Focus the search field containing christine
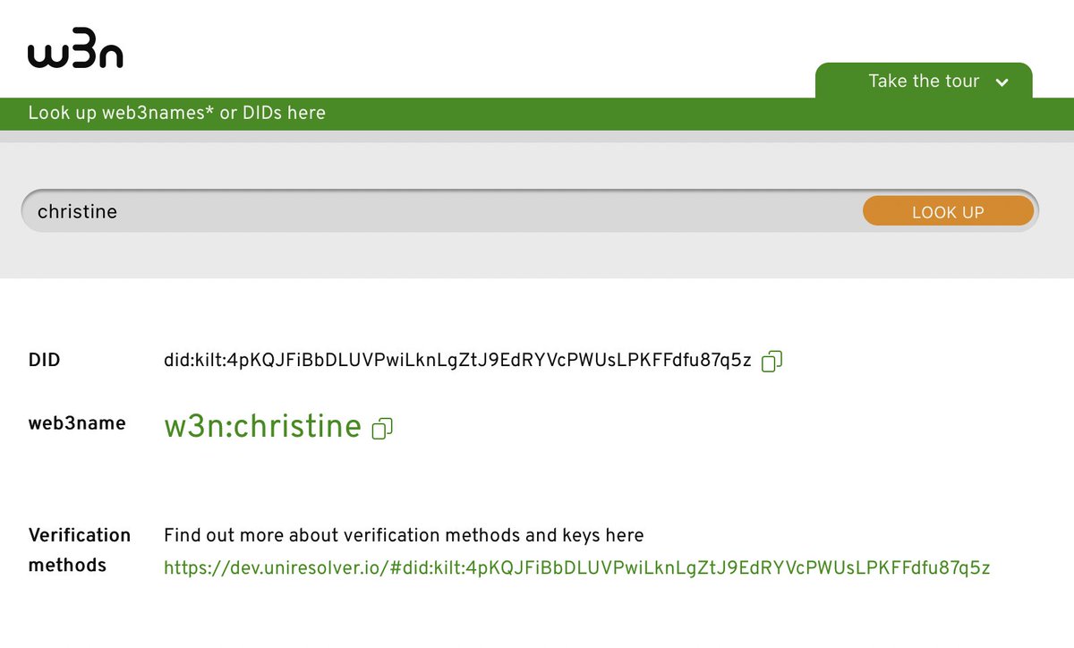Screen dimensions: 1074x648 530,211
